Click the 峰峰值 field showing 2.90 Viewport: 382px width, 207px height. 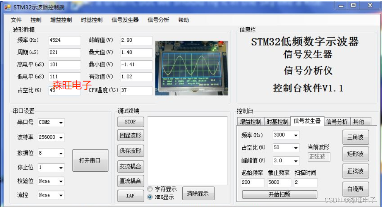pyautogui.click(x=136, y=40)
